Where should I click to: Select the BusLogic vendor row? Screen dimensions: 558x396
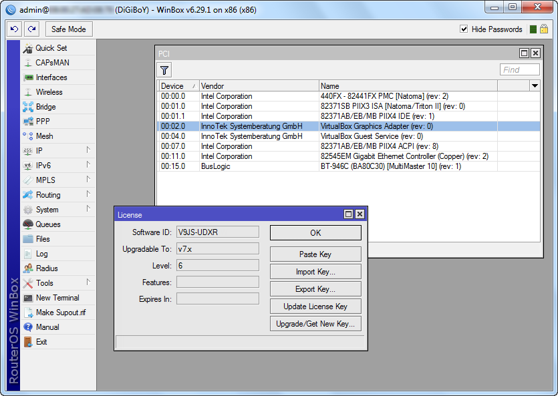point(349,166)
